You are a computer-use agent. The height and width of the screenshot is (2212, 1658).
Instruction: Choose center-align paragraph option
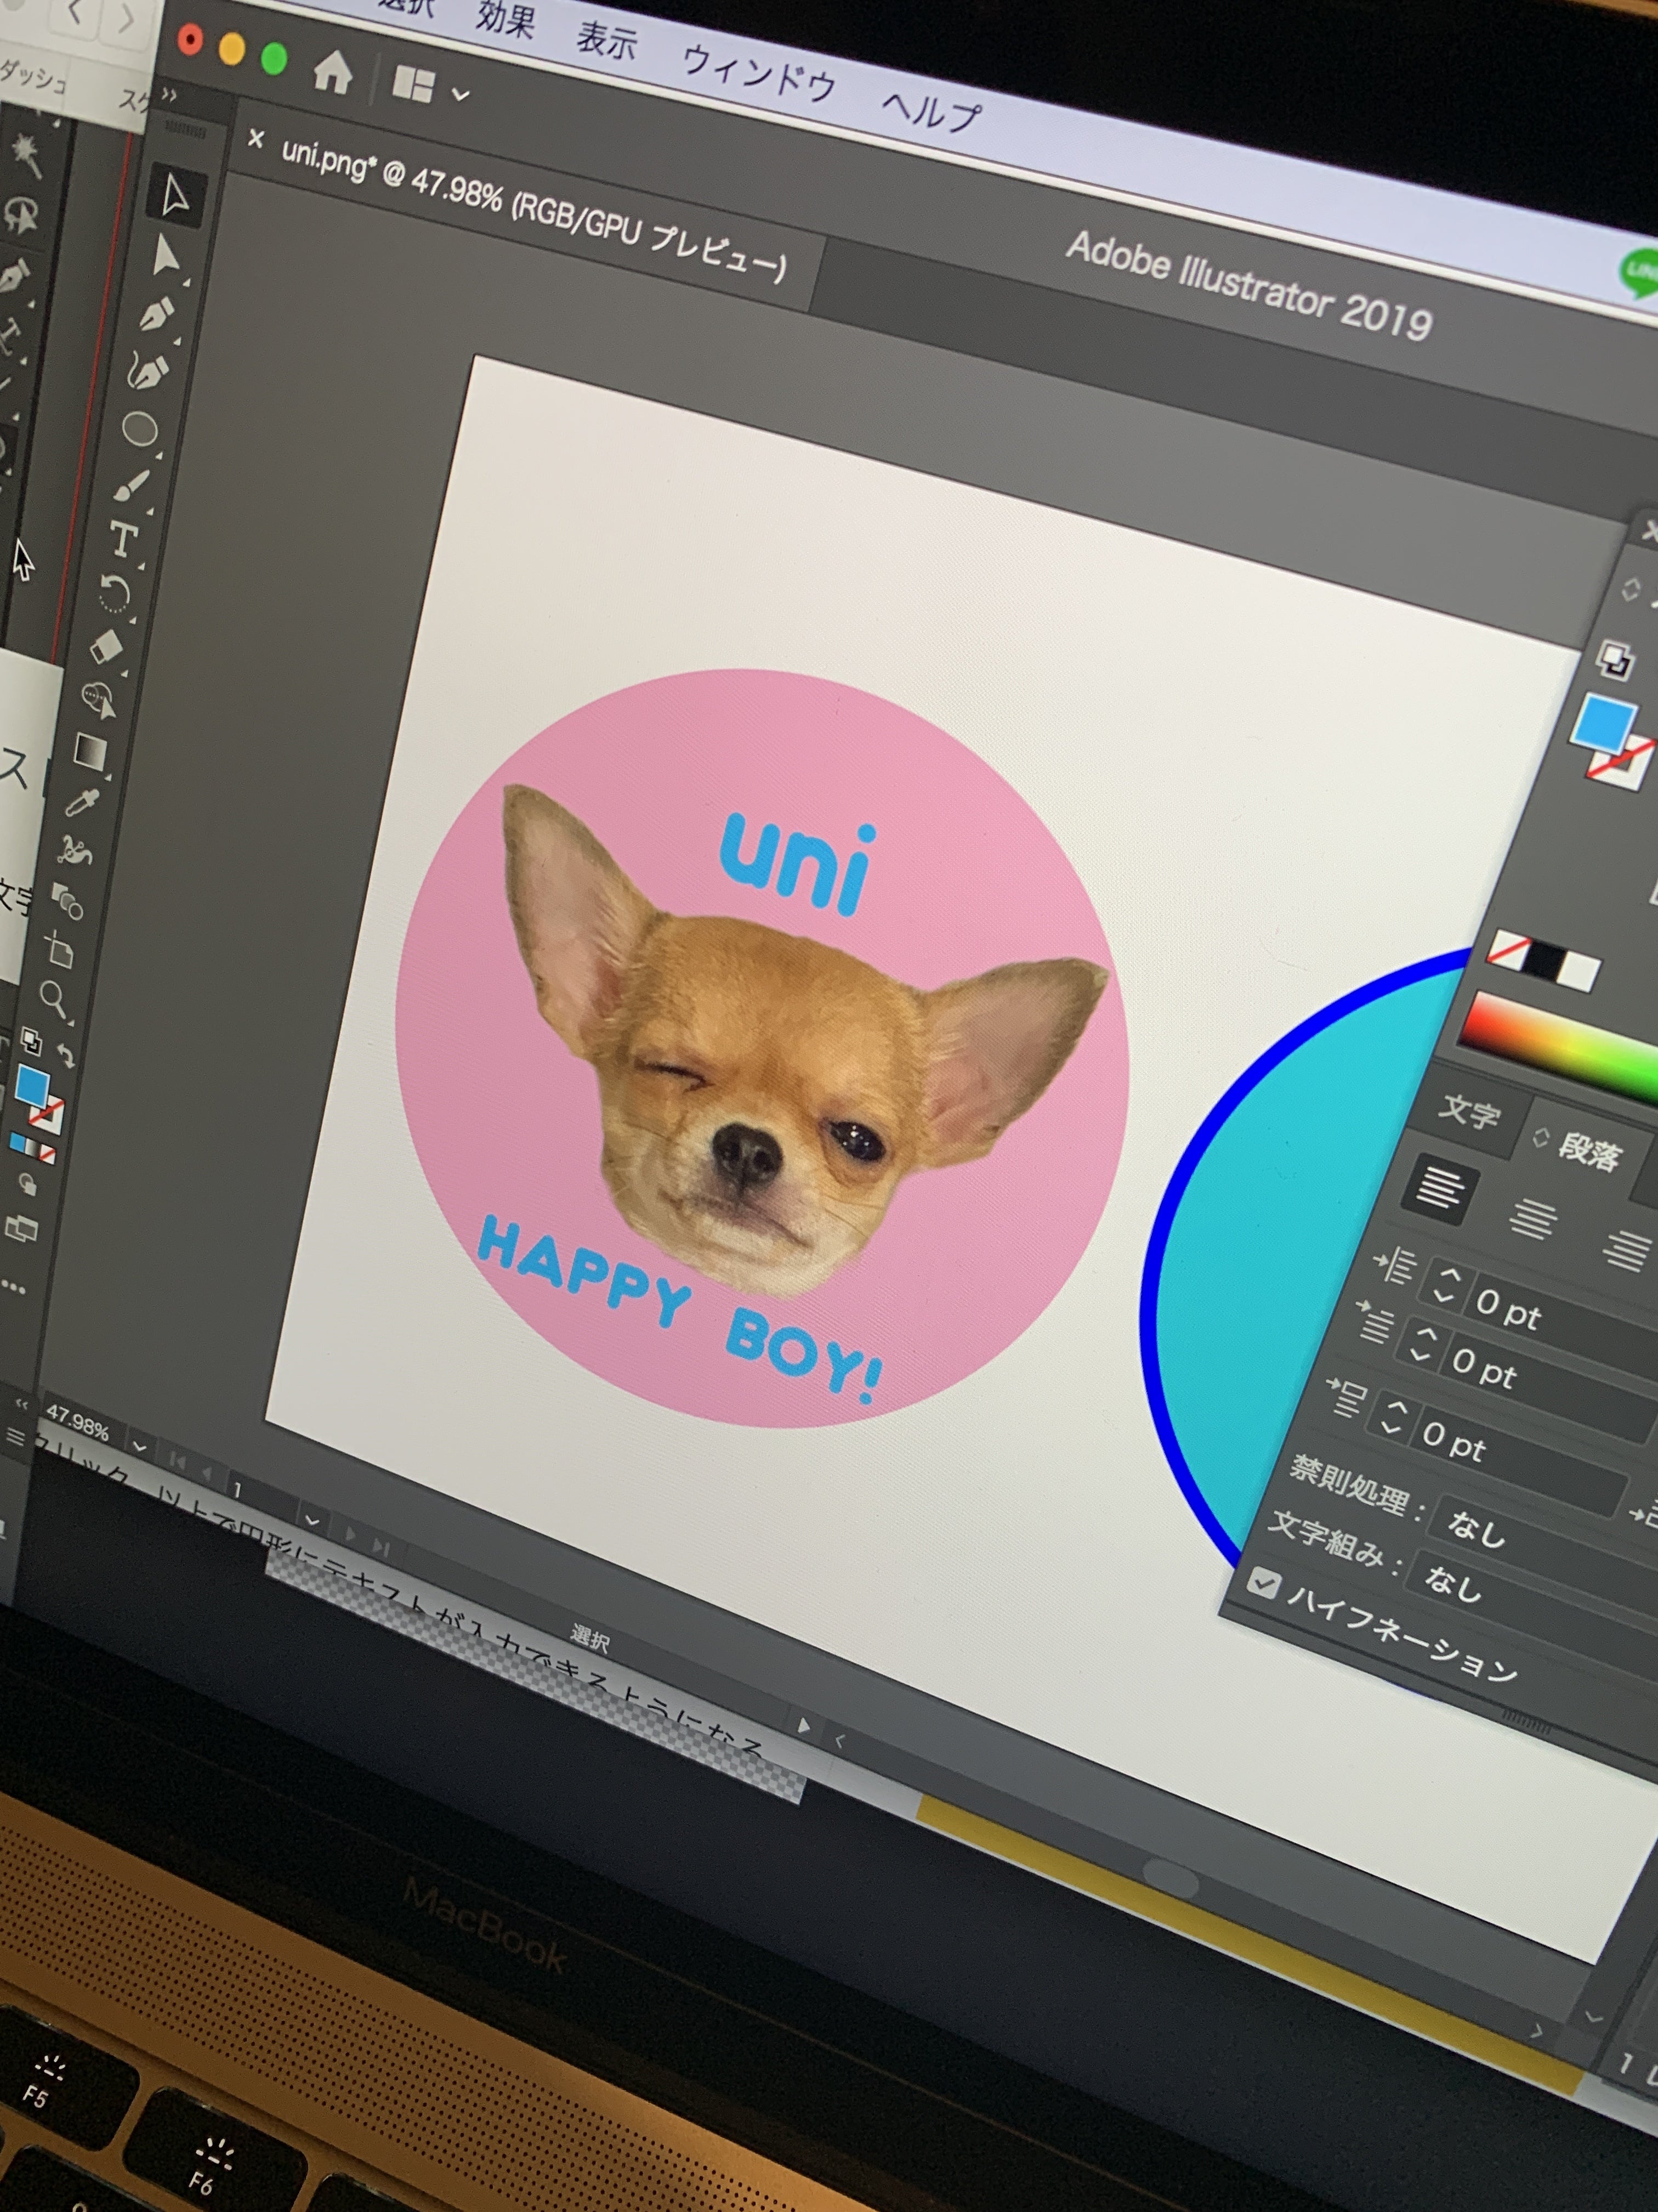(x=1532, y=1218)
